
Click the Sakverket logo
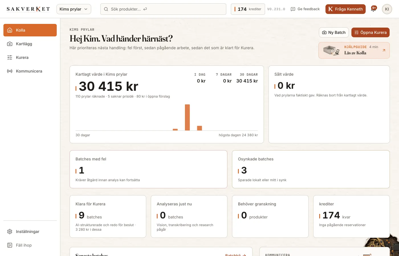pyautogui.click(x=28, y=9)
